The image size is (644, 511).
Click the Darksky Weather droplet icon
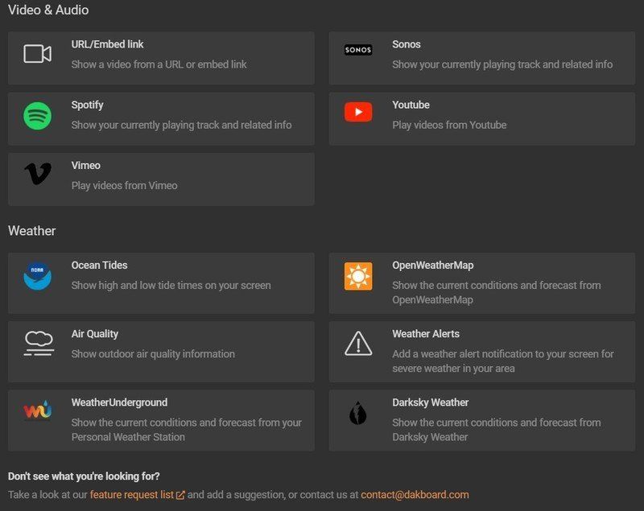click(x=357, y=413)
